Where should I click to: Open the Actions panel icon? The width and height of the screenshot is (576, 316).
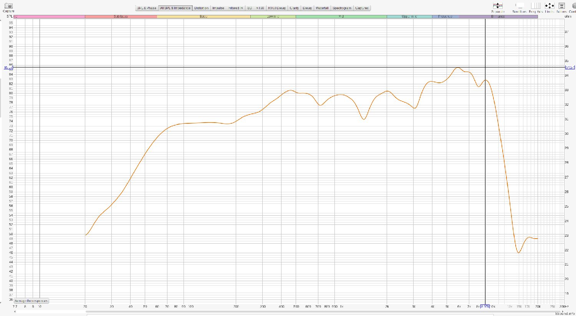562,6
